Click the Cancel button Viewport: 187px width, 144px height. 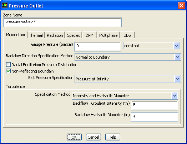(93, 137)
